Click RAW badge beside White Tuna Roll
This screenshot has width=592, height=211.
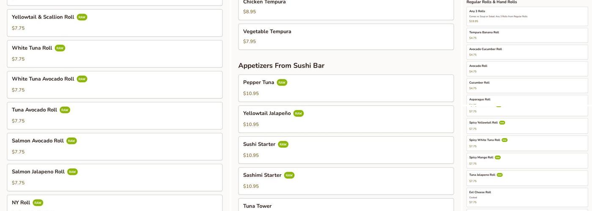[60, 48]
